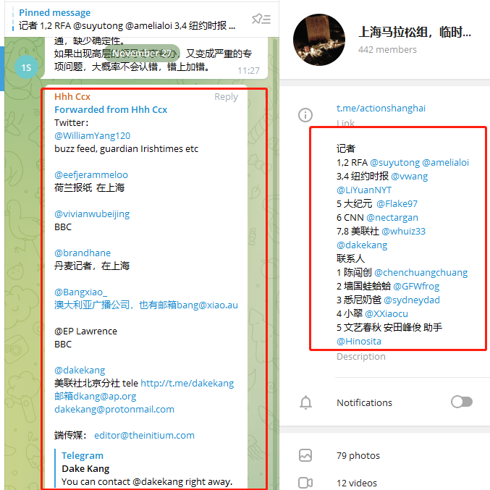Open @LiYuanNYT in group description
This screenshot has height=490, width=490.
tap(364, 190)
